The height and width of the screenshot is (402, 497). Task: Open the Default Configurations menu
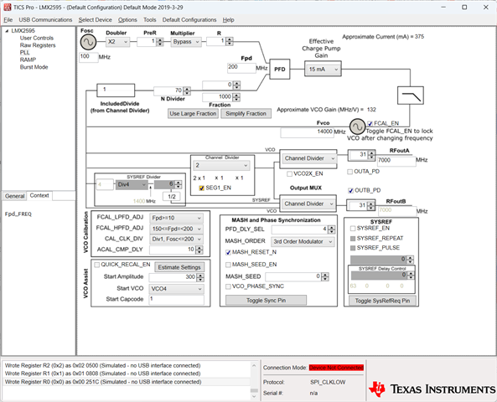click(x=189, y=19)
